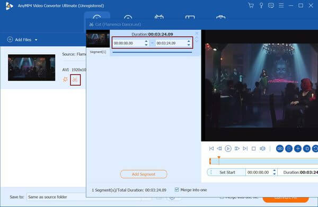Click the AVI 1920x resolution text
Screen dimensions: 318x207
coord(74,70)
